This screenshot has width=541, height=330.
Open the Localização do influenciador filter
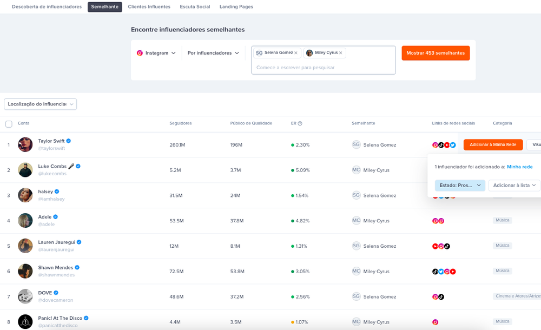(41, 104)
